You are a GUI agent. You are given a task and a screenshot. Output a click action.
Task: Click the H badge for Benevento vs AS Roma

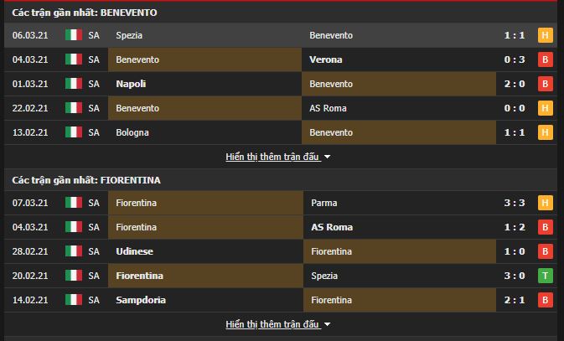[545, 108]
